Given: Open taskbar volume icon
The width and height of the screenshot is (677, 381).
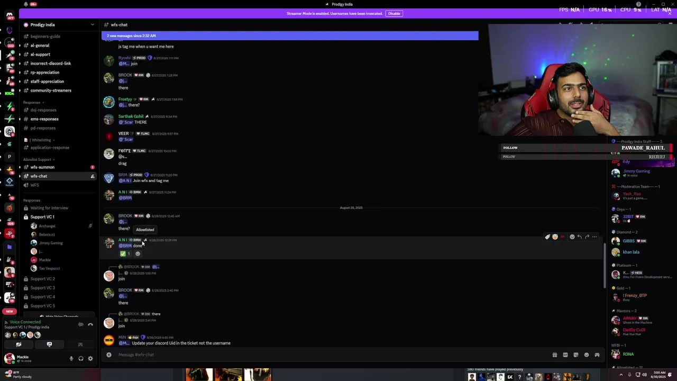Looking at the screenshot, I should [644, 375].
